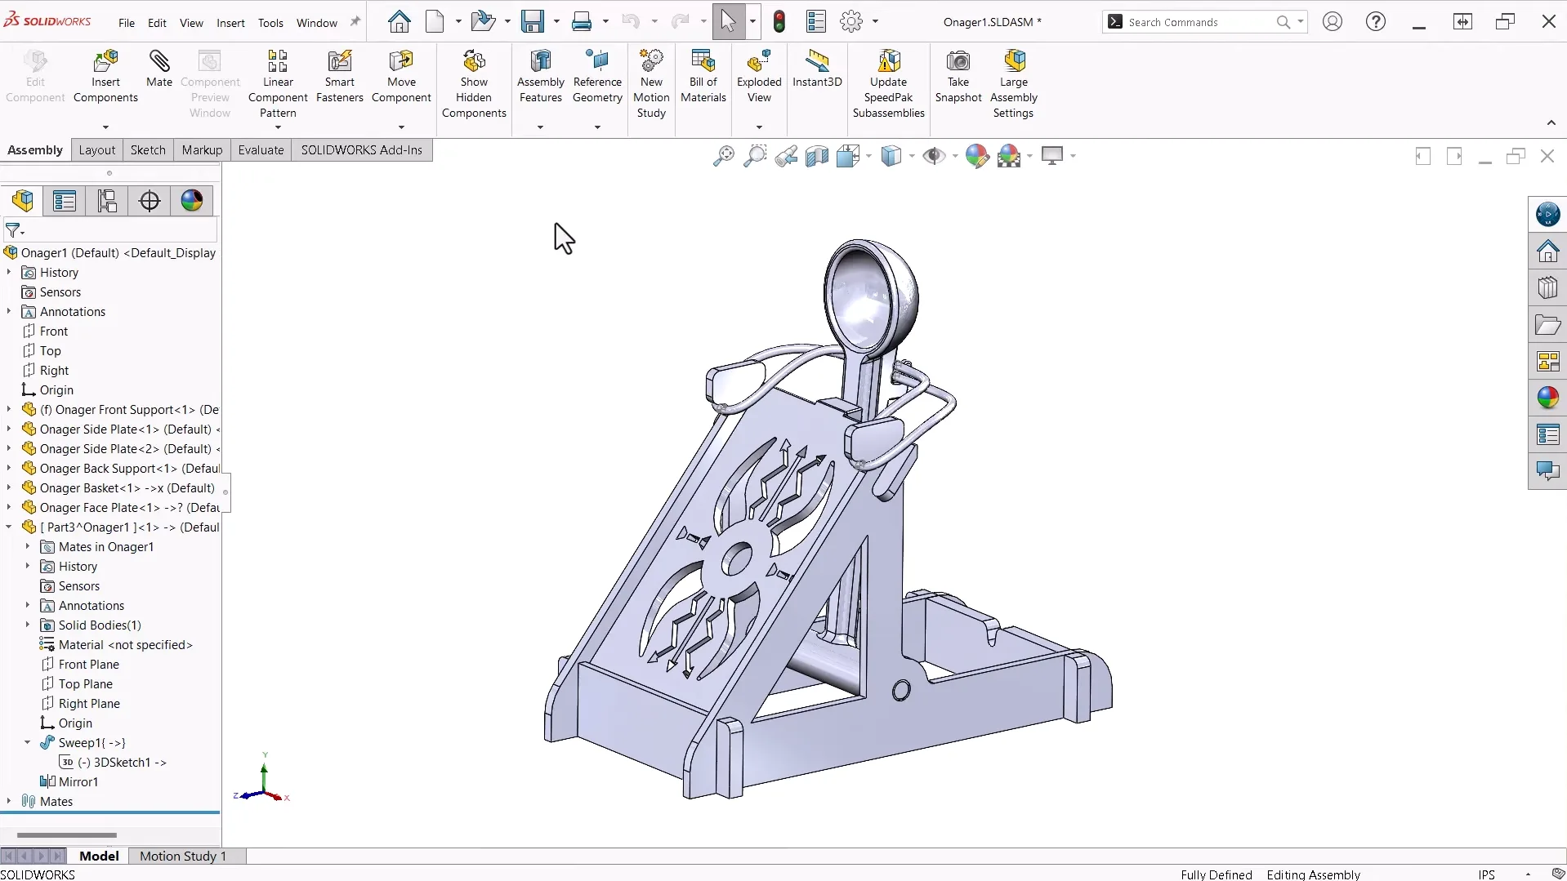Viewport: 1567px width, 881px height.
Task: Toggle the rebuild traffic light icon
Action: (779, 22)
